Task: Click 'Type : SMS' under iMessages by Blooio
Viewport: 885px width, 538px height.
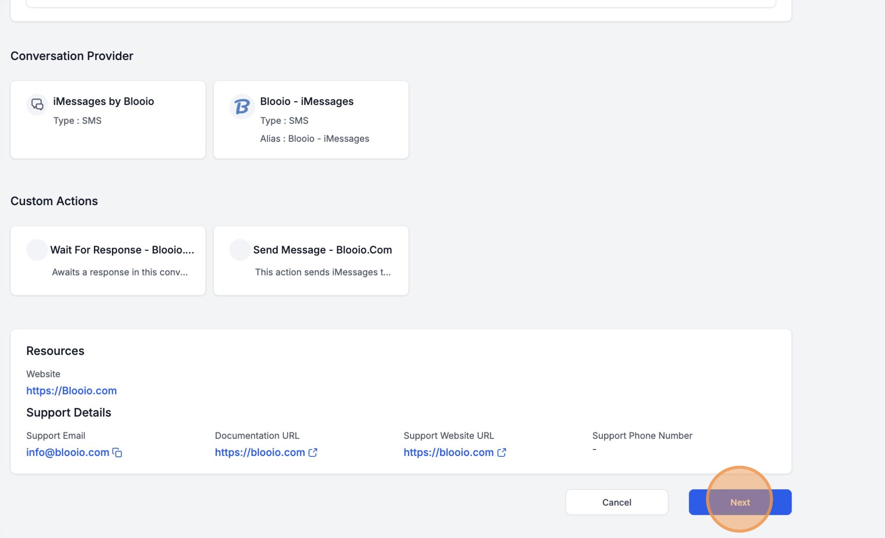Action: (x=77, y=120)
